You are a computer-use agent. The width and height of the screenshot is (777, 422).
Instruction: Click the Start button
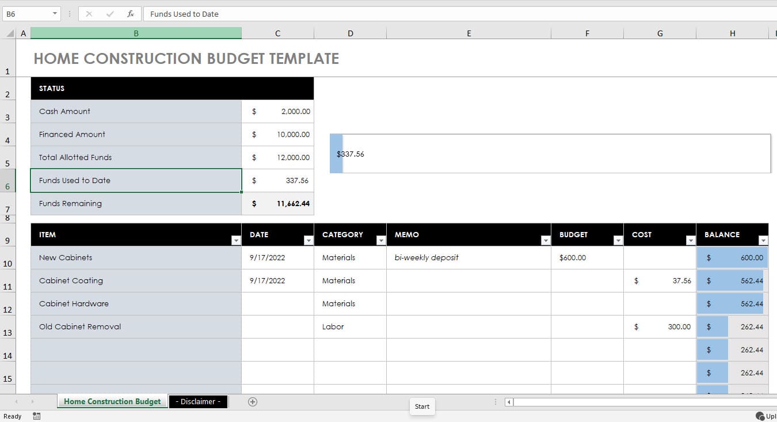click(422, 406)
